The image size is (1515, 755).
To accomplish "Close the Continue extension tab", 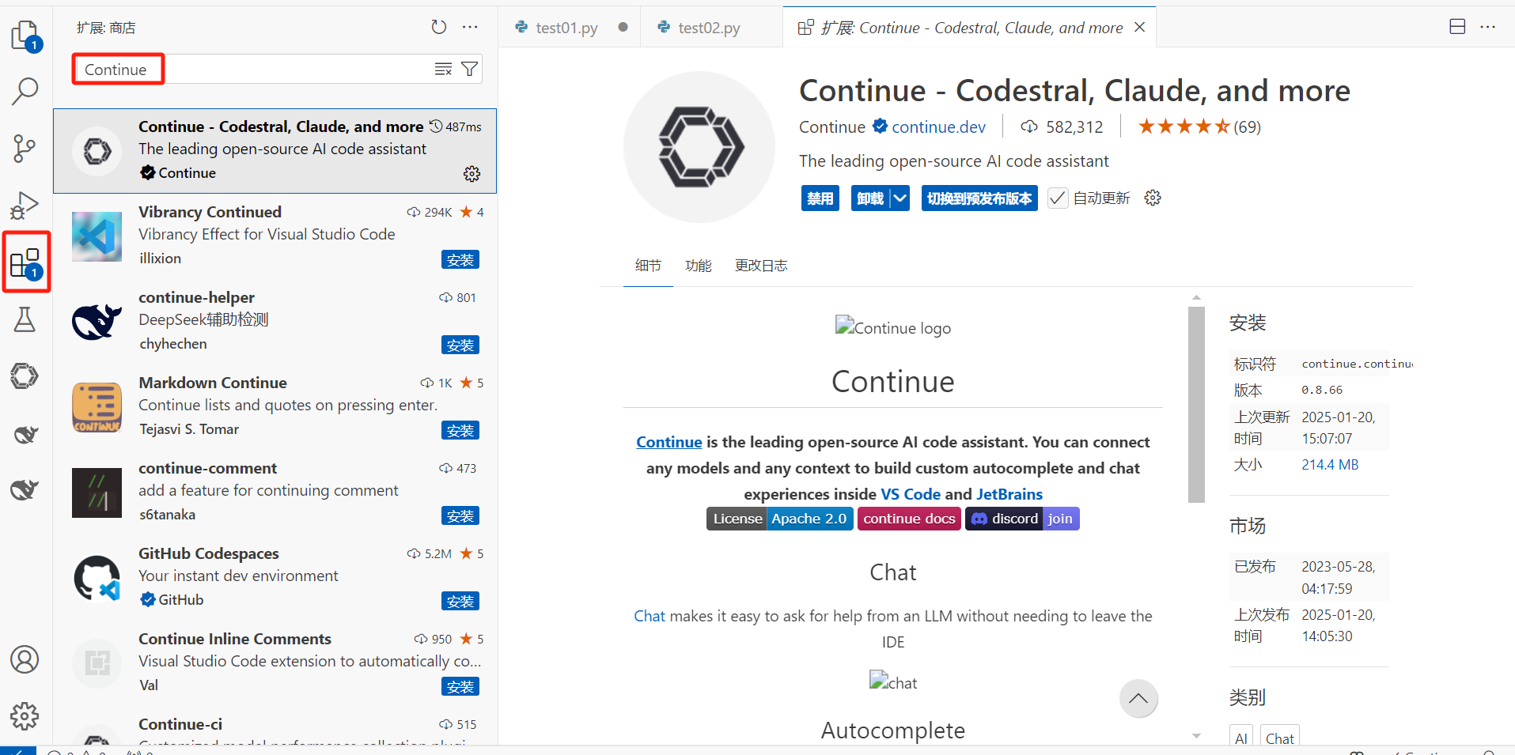I will pyautogui.click(x=1140, y=27).
